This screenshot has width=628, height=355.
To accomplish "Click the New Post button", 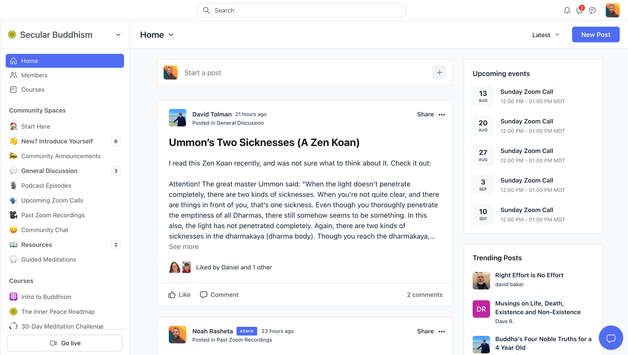I will [596, 34].
